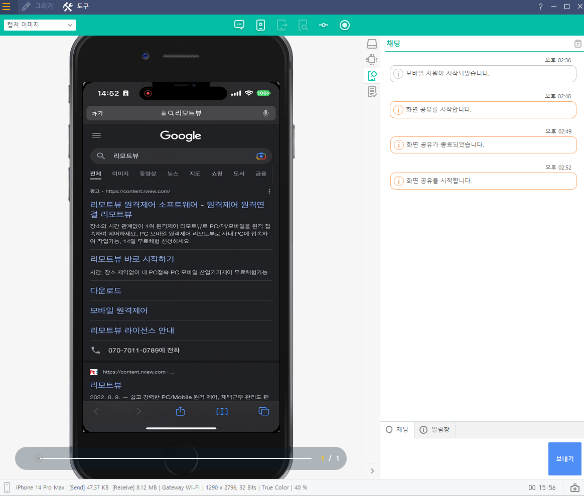Screen dimensions: 584x496
Task: Select the 지도 search tab
Action: click(x=195, y=174)
